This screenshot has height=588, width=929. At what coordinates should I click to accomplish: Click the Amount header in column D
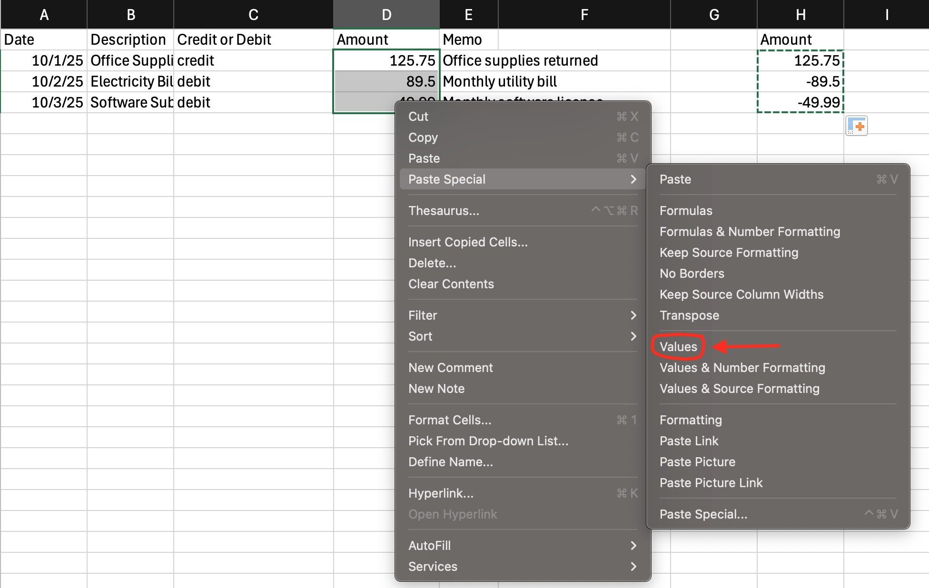(386, 39)
